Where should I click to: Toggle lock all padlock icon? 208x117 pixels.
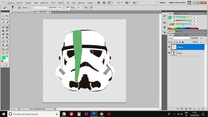[x=183, y=42]
